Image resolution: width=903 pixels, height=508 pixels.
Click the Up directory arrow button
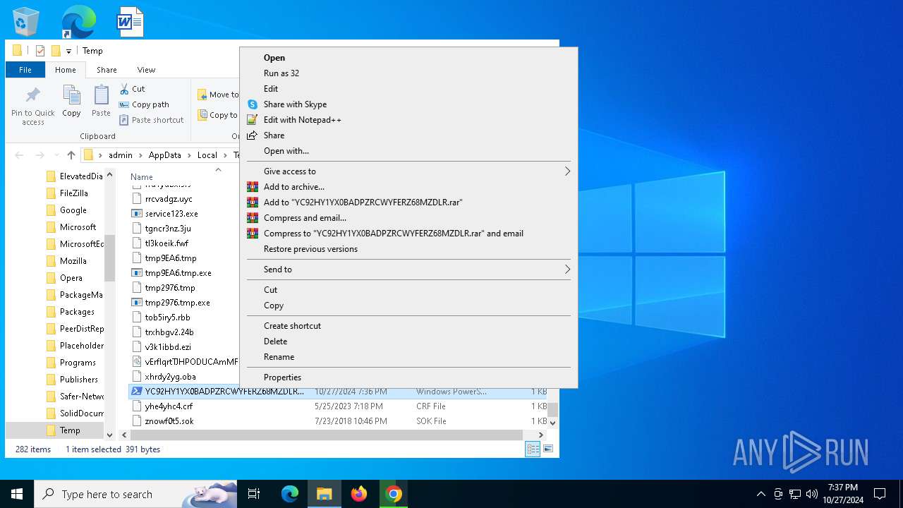(x=71, y=155)
